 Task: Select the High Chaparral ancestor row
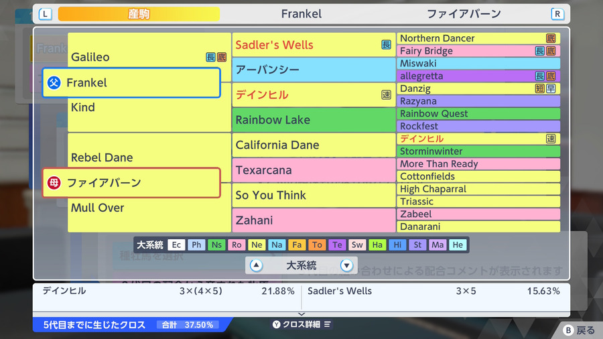tap(478, 189)
